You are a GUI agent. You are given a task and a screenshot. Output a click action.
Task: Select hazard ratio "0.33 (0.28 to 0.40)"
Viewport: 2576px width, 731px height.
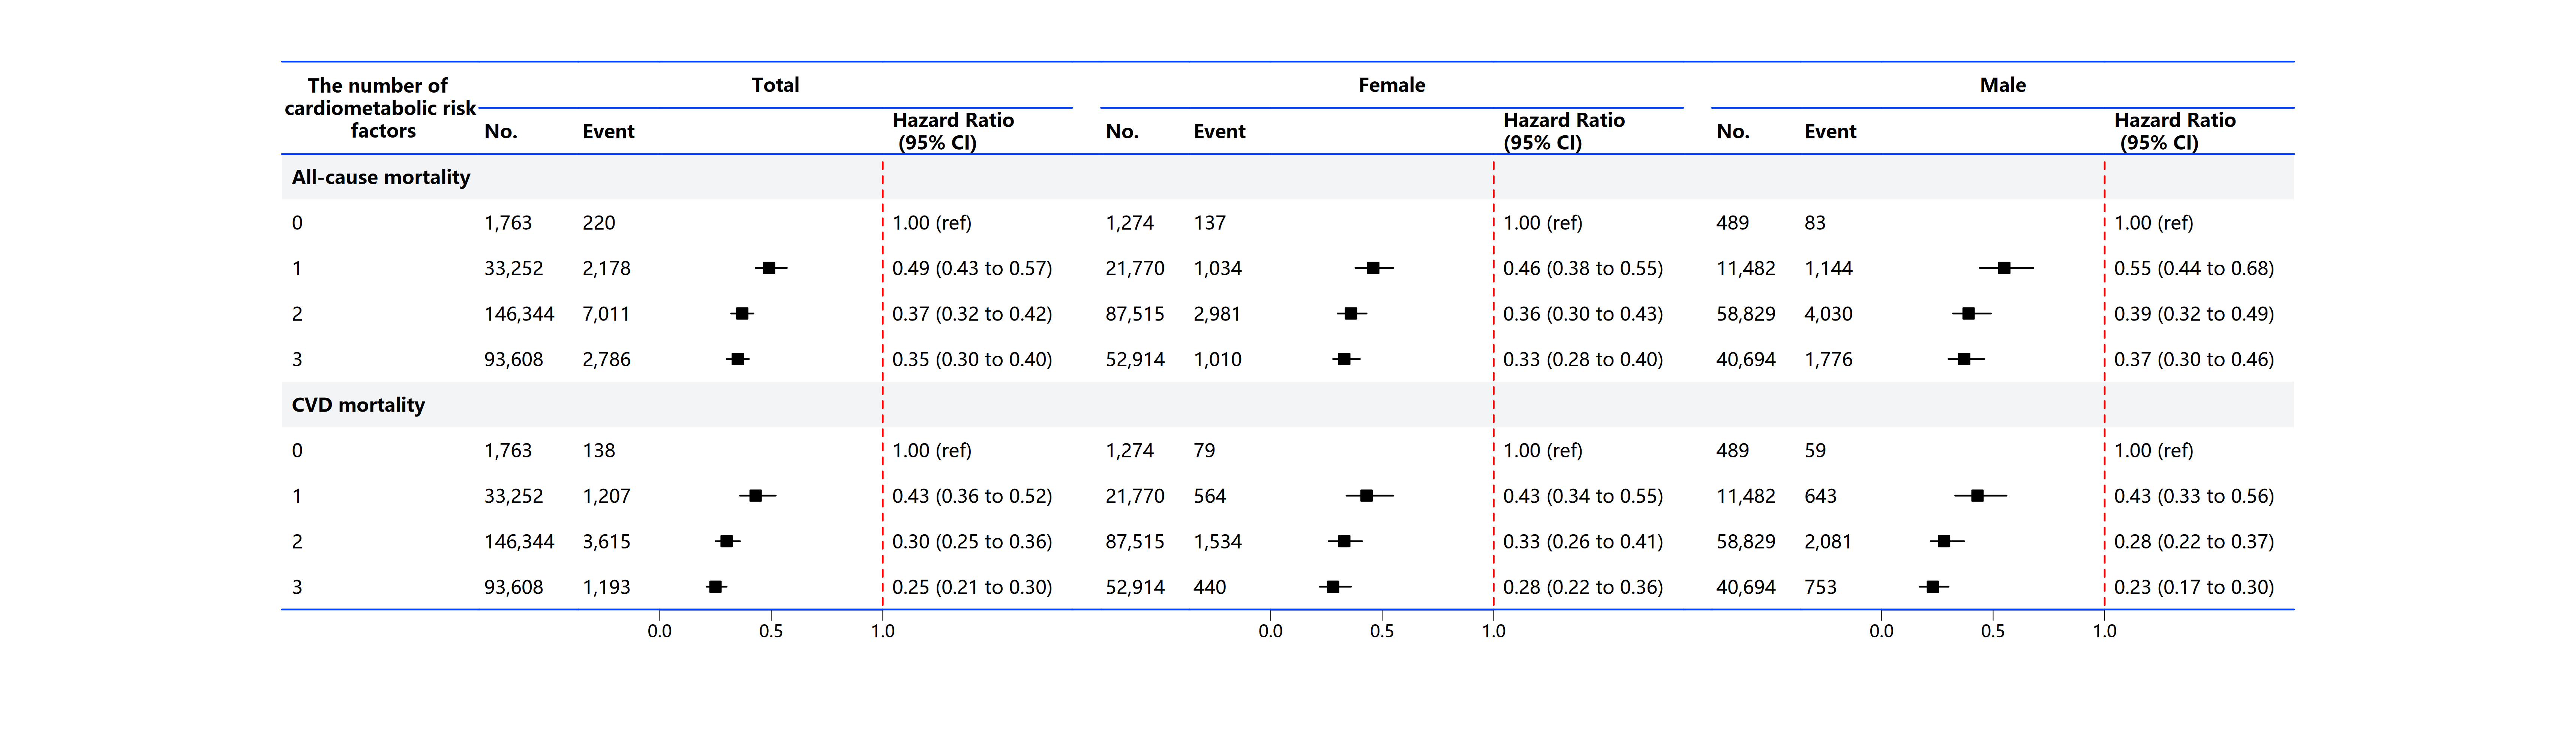[1583, 360]
